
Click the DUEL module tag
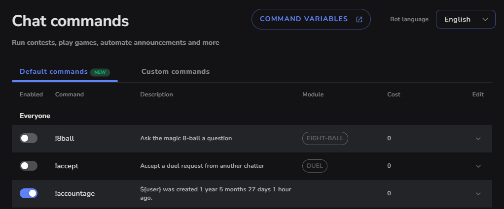click(315, 166)
